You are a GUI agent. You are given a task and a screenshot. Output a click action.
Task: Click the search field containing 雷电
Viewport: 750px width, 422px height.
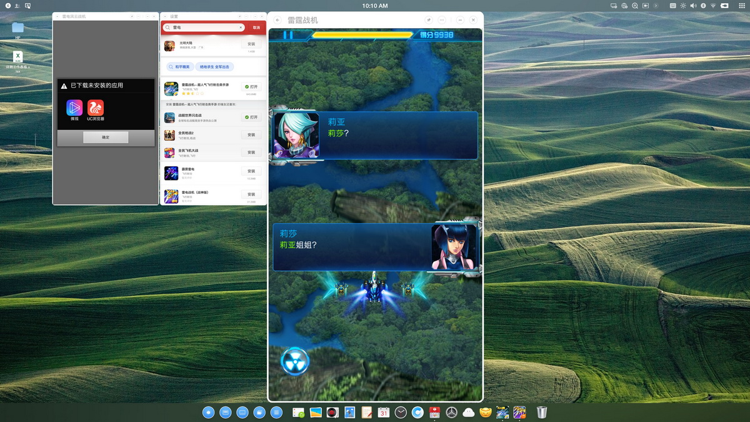(x=204, y=28)
